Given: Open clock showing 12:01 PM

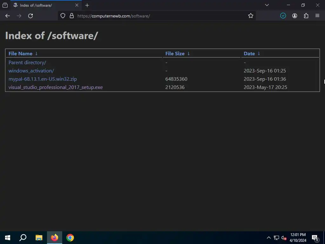Looking at the screenshot, I should tap(298, 238).
